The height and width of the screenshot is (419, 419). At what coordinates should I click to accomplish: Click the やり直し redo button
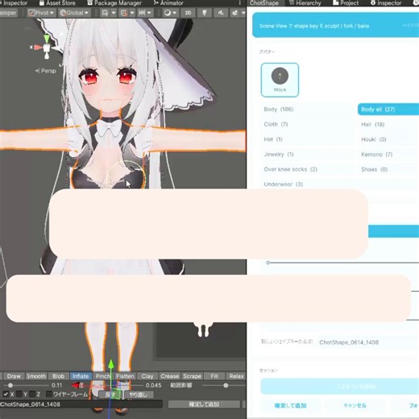(139, 395)
